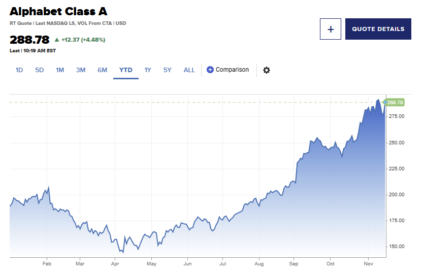
Task: Click the Nov axis label
Action: 368,264
